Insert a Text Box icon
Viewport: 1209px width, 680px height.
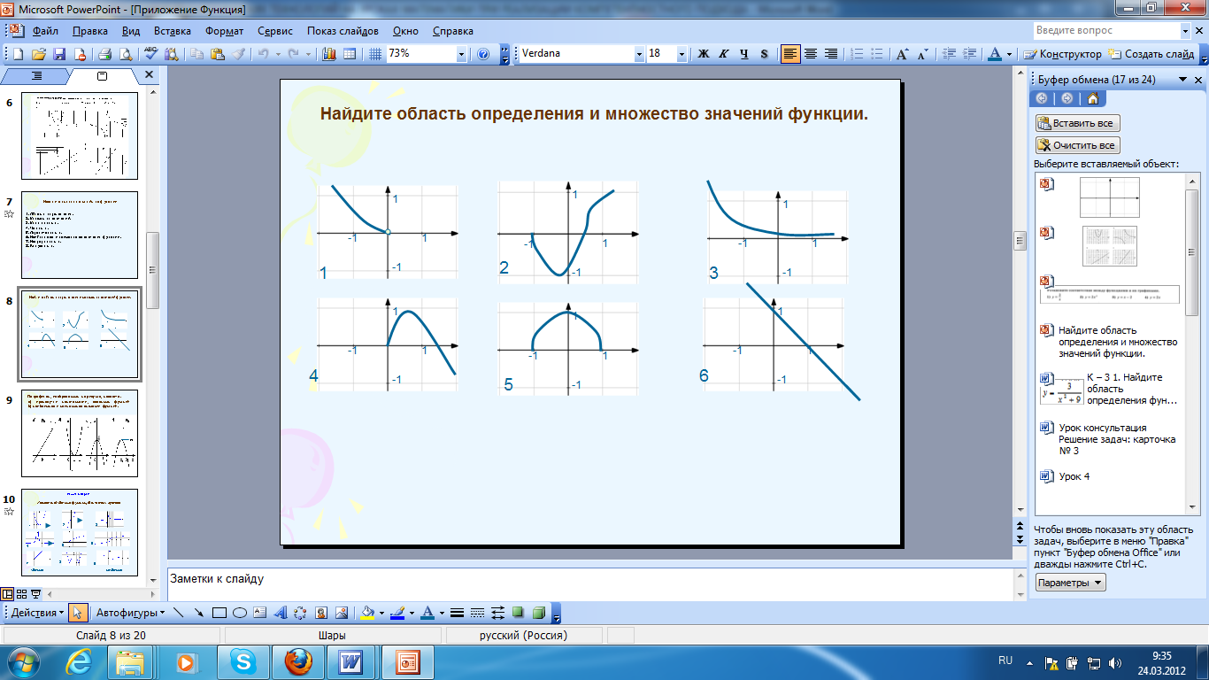259,613
